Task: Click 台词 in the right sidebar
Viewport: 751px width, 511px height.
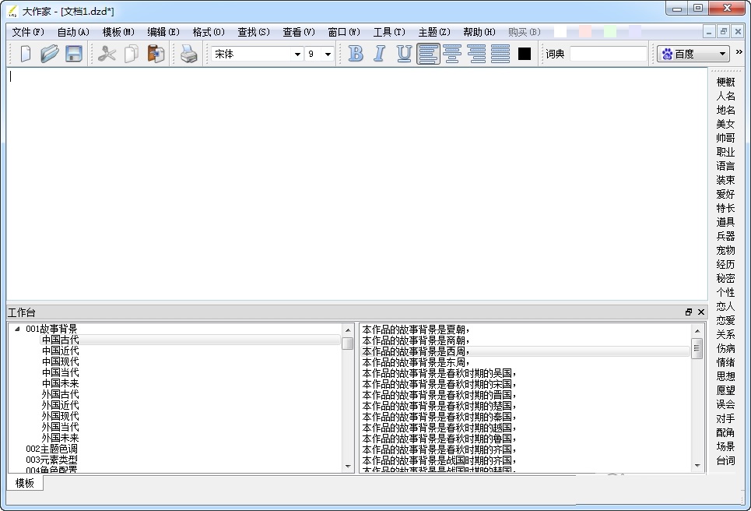Action: click(725, 460)
